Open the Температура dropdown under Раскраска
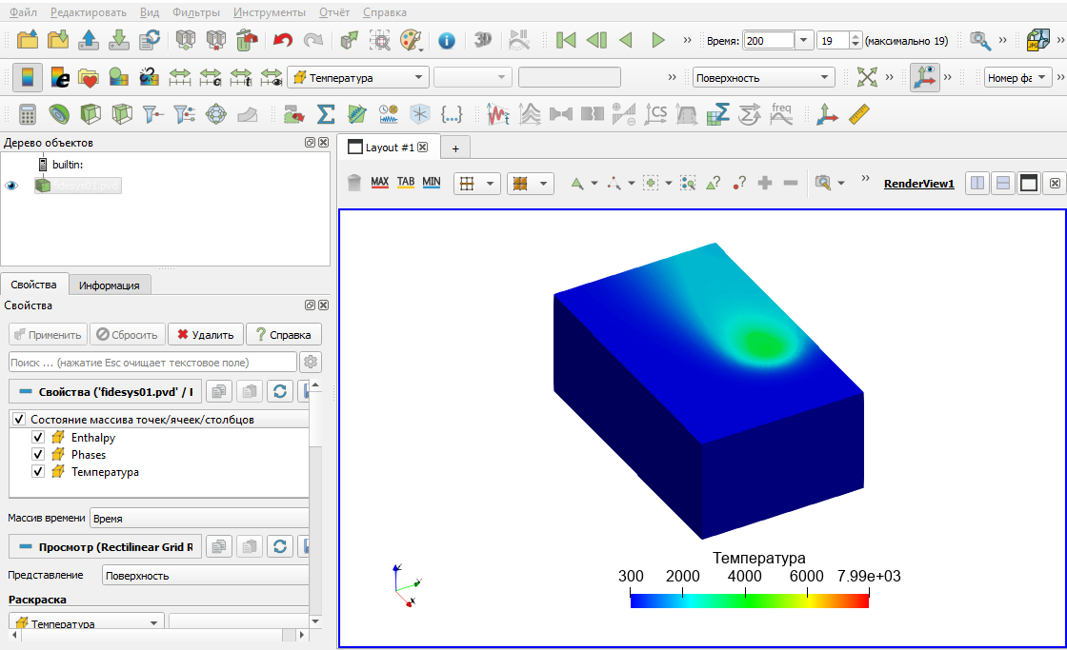1067x650 pixels. [87, 622]
